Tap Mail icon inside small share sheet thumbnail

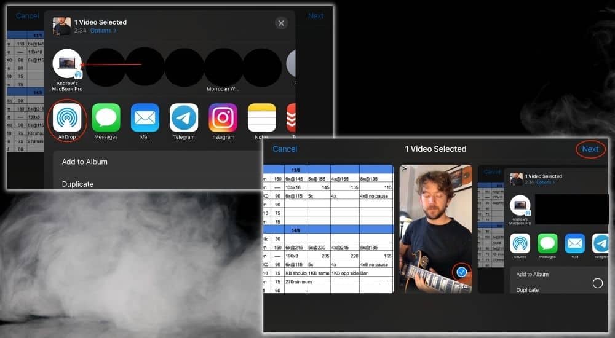click(574, 243)
